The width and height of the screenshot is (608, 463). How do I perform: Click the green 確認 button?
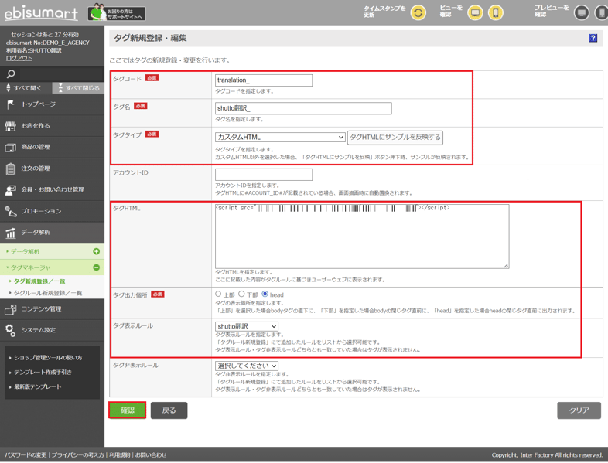127,410
